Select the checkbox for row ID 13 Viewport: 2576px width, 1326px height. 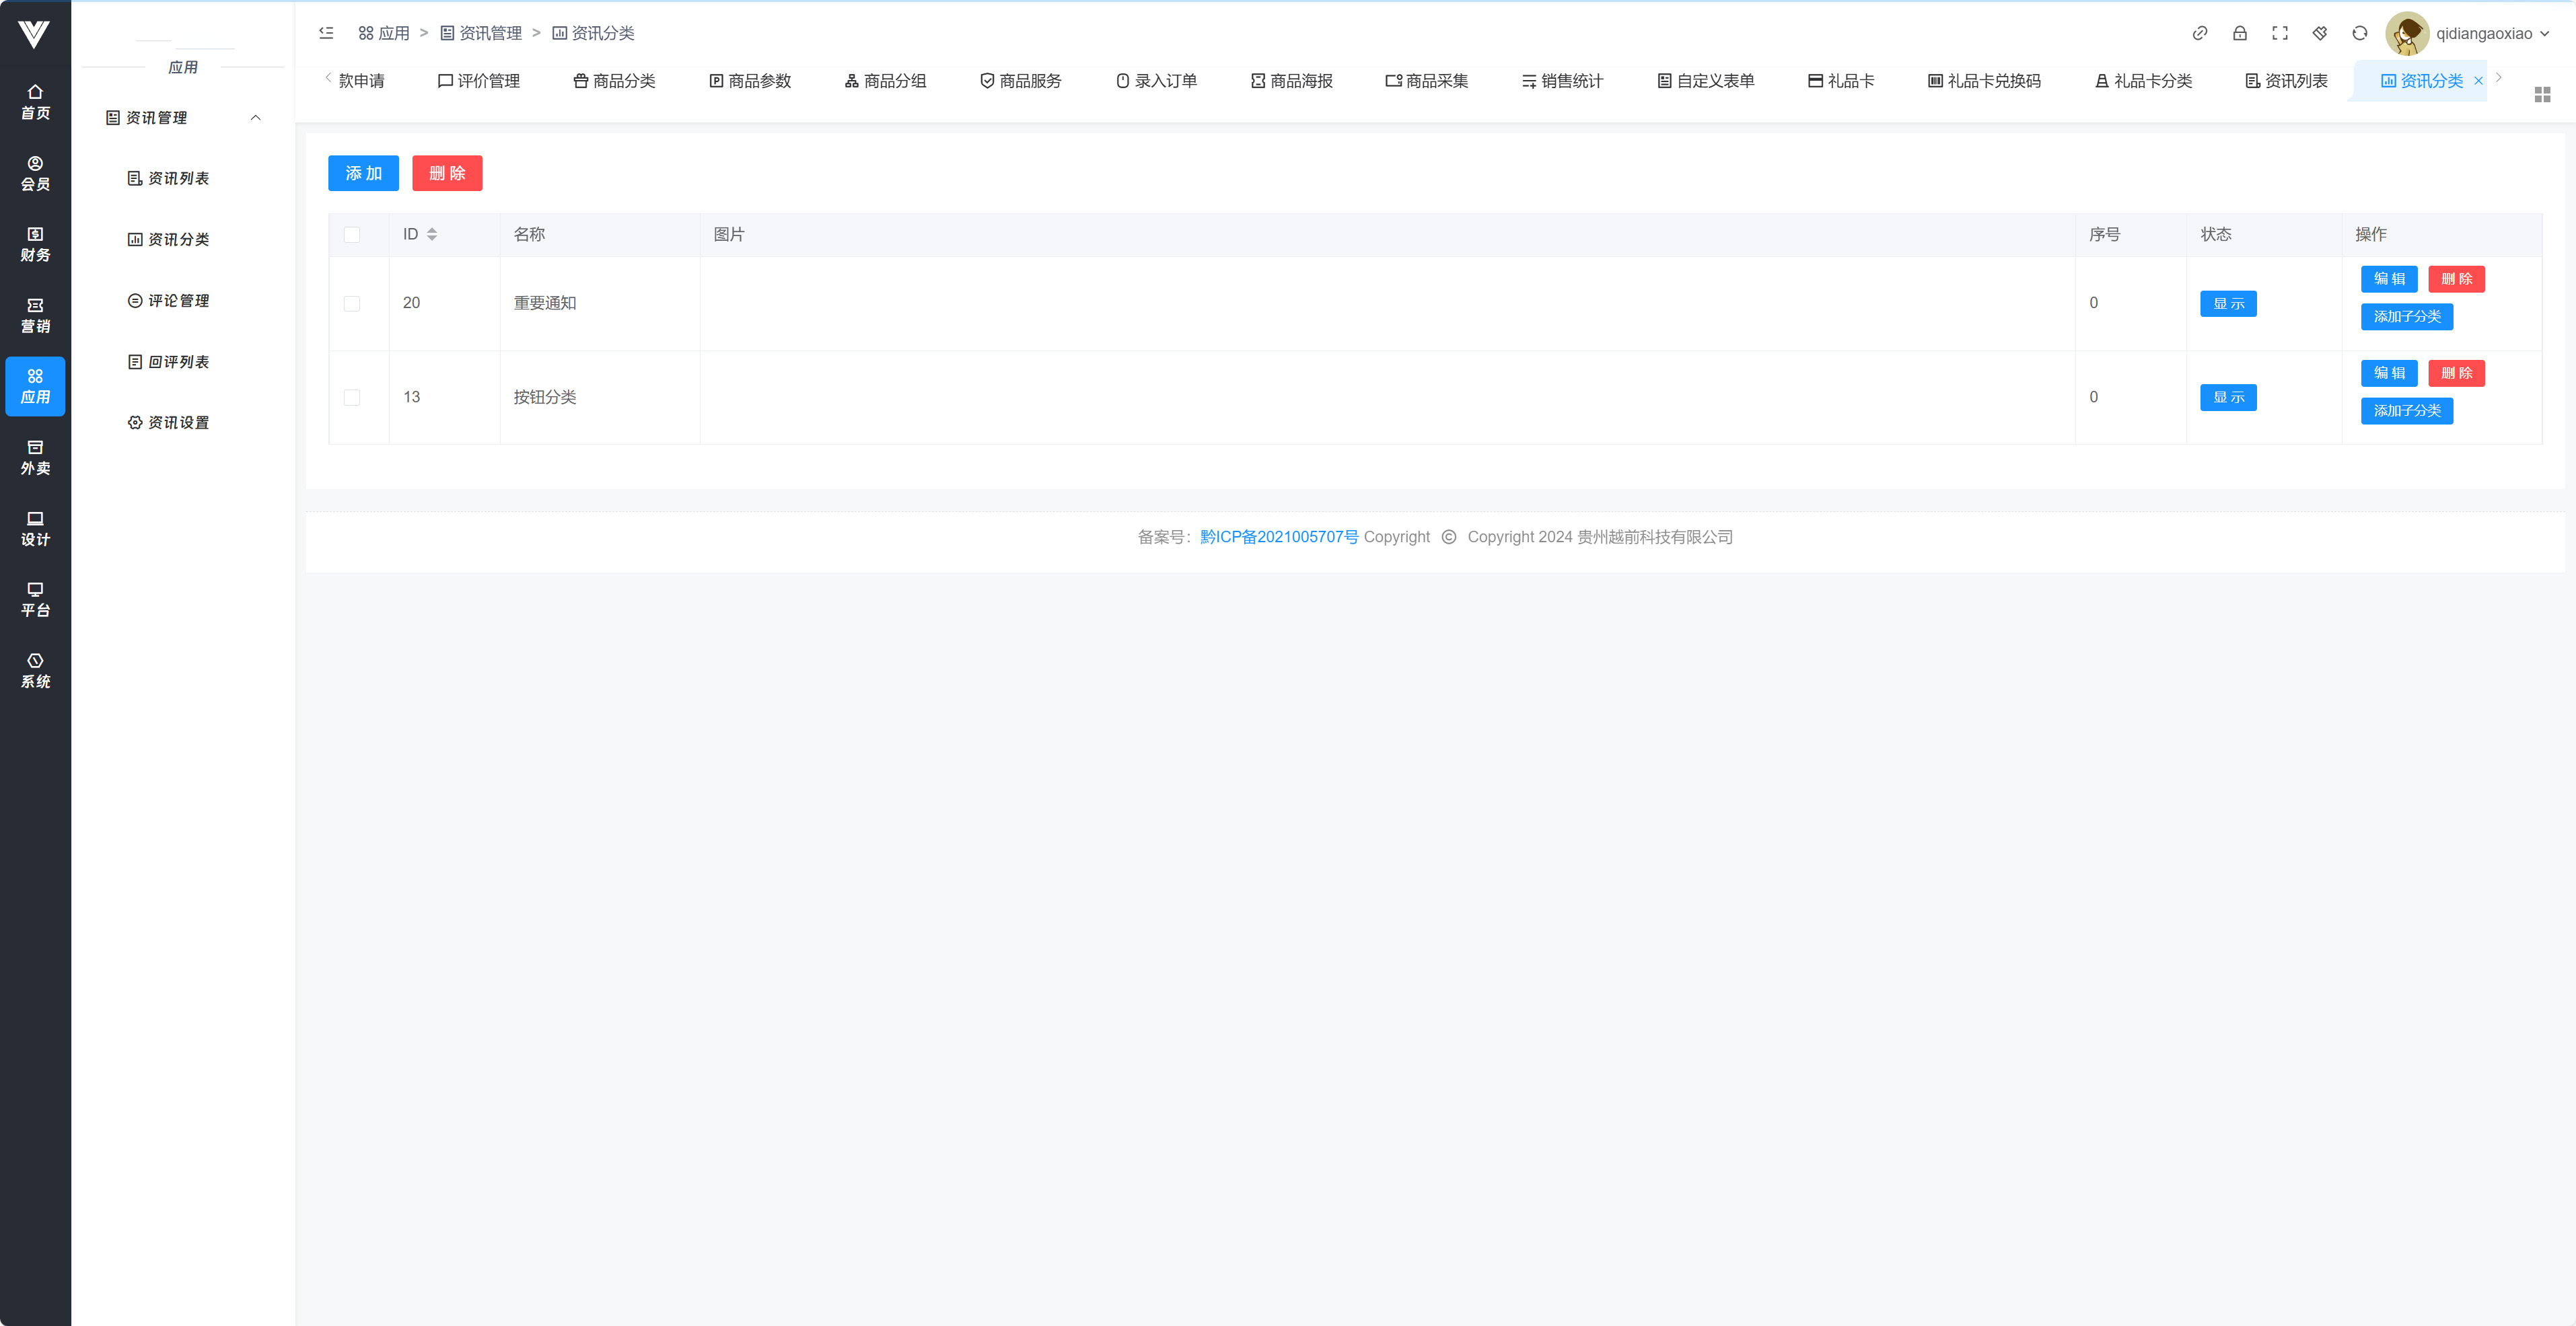(x=352, y=397)
